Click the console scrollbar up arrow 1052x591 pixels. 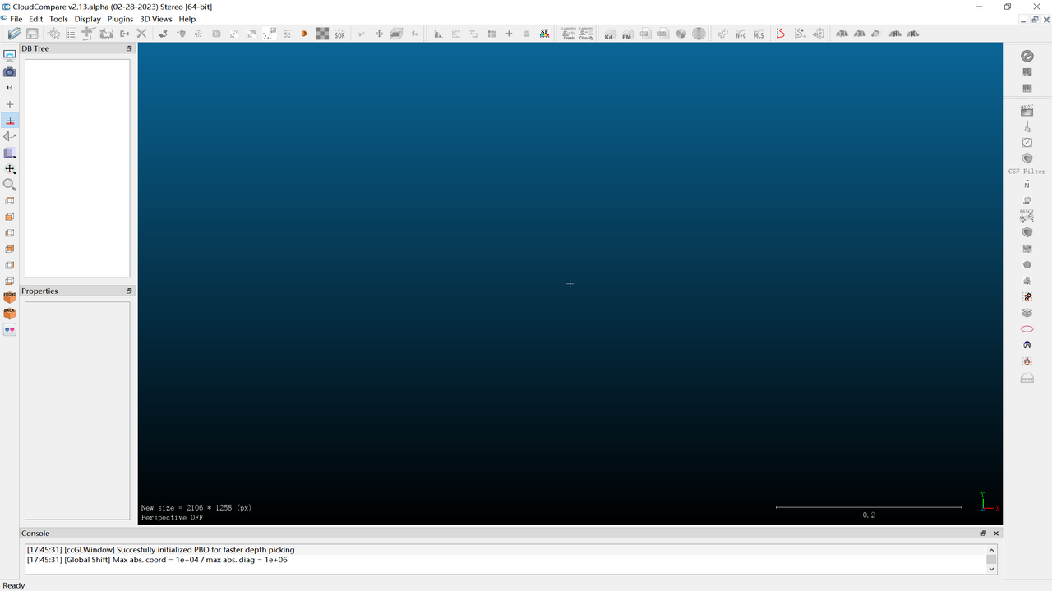point(991,548)
